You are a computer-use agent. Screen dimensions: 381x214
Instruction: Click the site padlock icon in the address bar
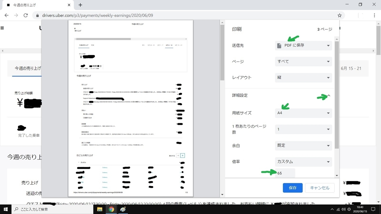tap(37, 15)
